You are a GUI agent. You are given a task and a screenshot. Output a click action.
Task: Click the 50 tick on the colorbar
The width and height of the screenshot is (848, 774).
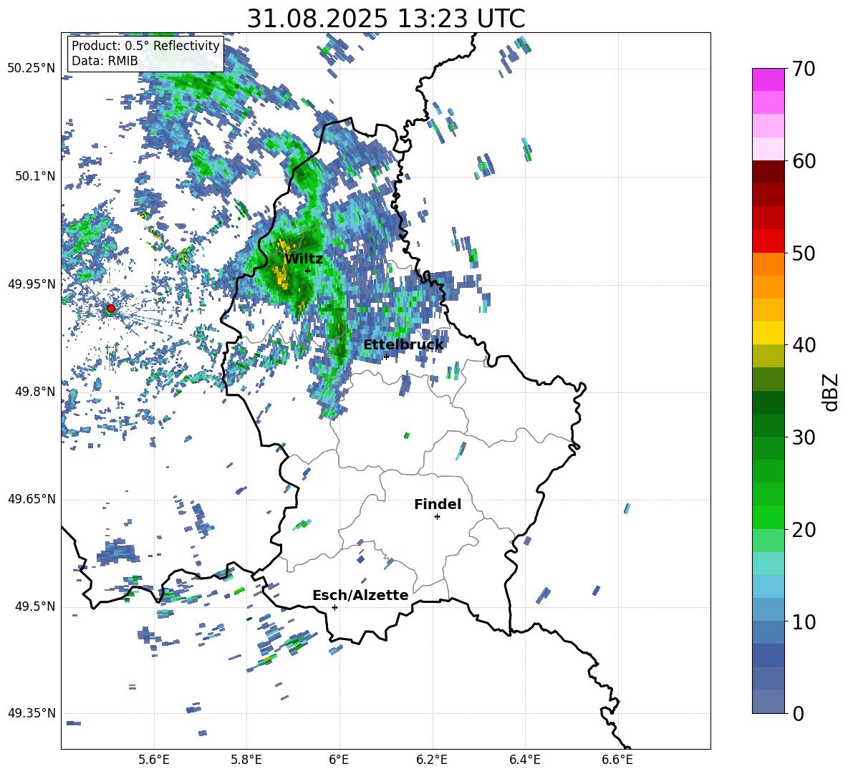[x=803, y=253]
